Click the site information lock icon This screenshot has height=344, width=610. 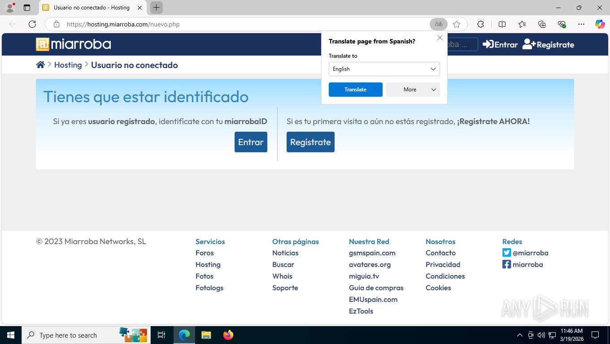tap(56, 24)
